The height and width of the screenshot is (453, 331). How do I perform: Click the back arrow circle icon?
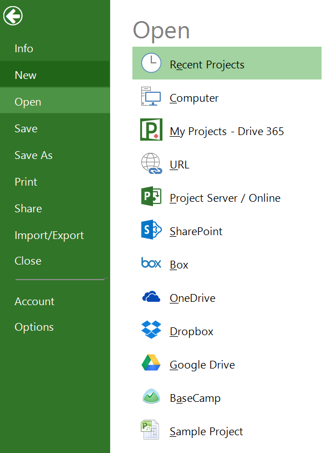[x=13, y=16]
